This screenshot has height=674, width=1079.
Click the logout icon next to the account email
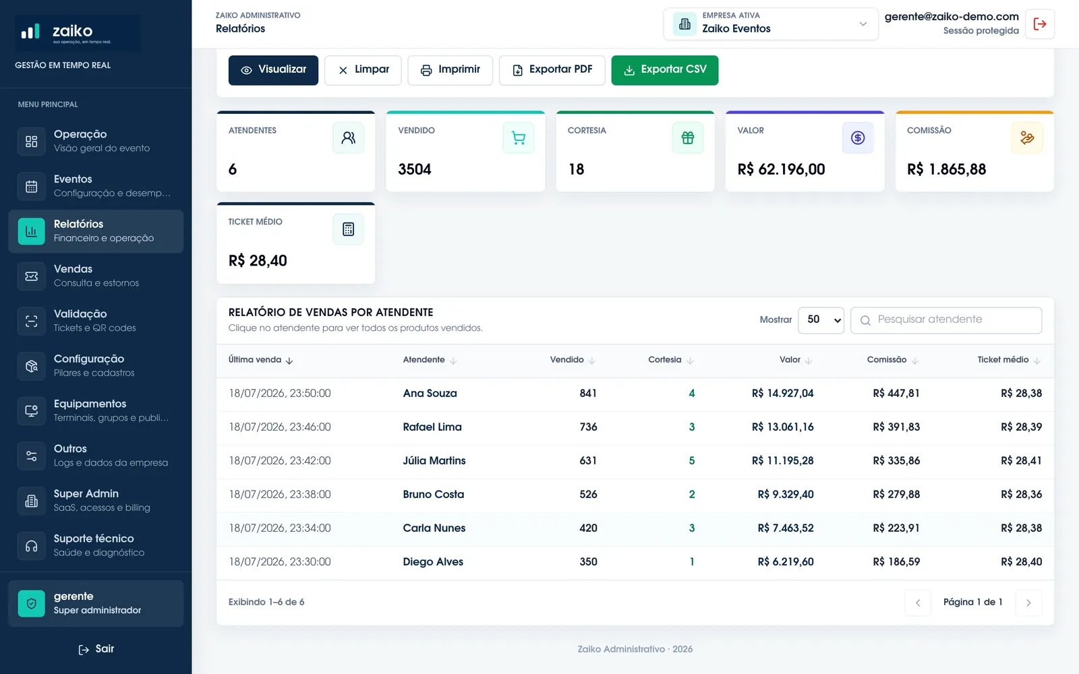(x=1040, y=24)
